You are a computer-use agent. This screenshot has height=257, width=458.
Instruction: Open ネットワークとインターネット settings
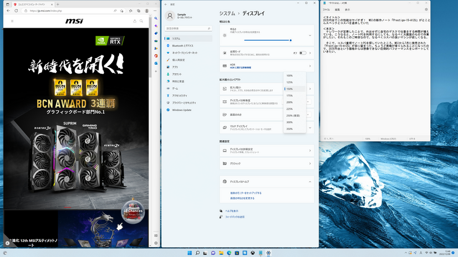point(188,53)
